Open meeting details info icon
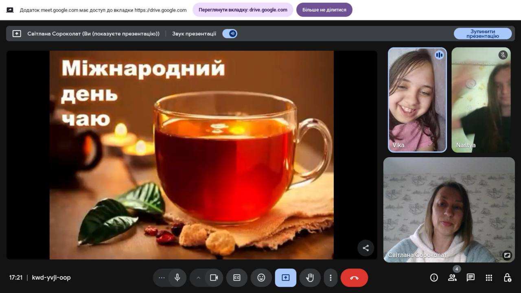The image size is (521, 293). [434, 278]
